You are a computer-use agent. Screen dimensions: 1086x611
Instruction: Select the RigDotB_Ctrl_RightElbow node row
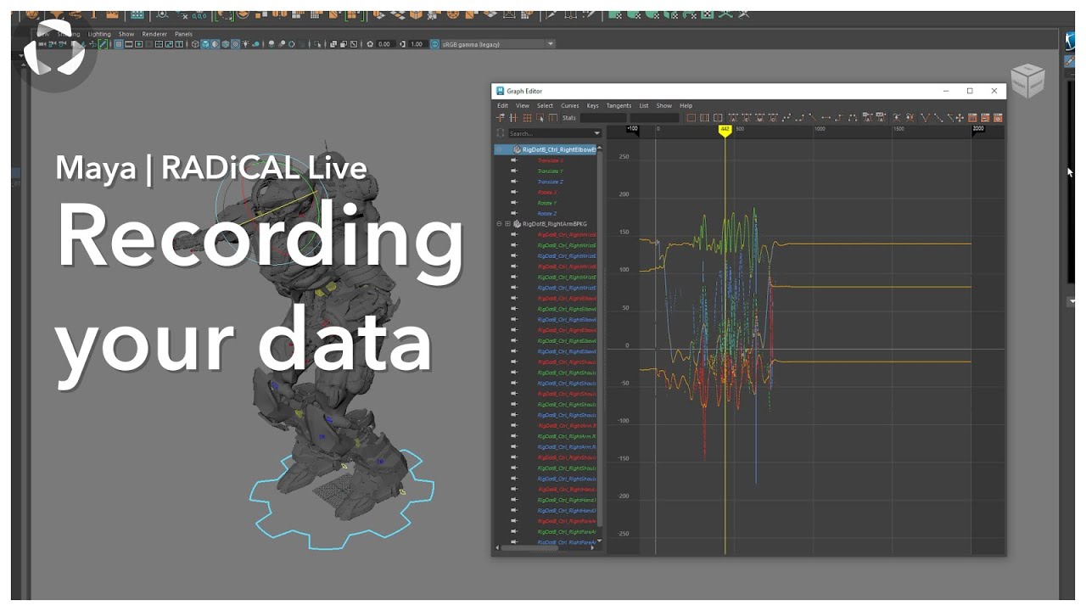tap(546, 149)
